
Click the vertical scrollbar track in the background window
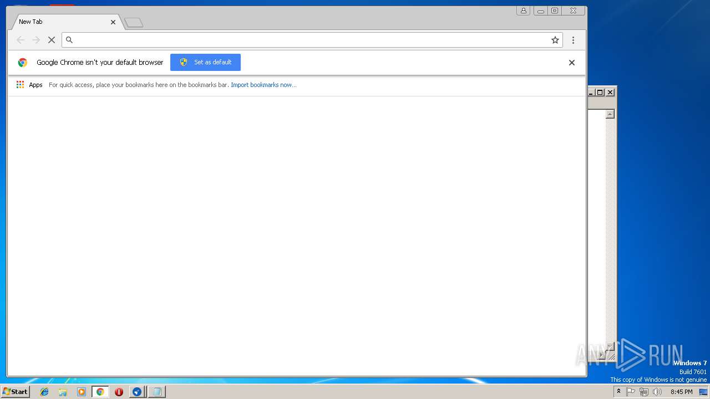610,230
